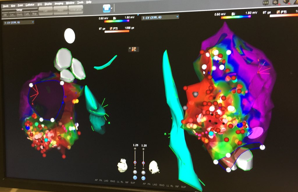The image size is (298, 192).
Task: Open the Study menu
Action: [6, 6]
